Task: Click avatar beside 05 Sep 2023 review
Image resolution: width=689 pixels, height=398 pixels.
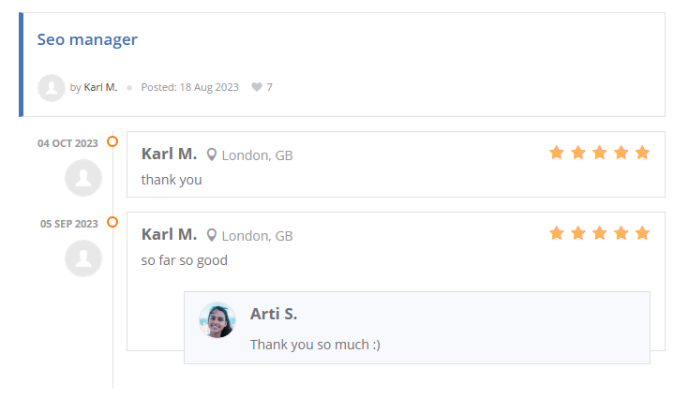Action: [x=82, y=258]
